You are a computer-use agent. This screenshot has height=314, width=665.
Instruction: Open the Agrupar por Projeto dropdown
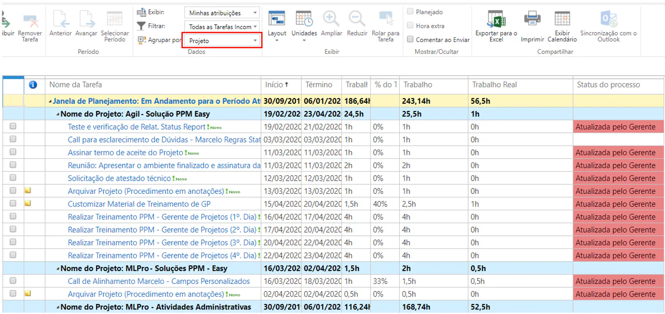coord(222,41)
